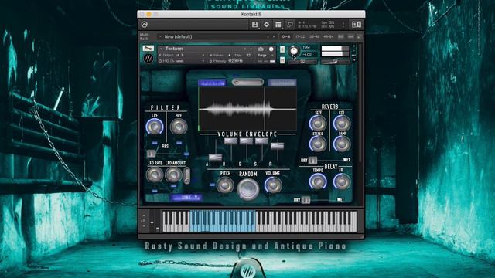Open the Purge dropdown
This screenshot has width=495, height=278.
tap(265, 55)
